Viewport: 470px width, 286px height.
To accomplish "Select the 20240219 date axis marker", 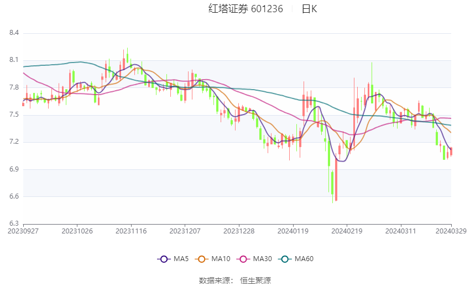I will 347,231.
